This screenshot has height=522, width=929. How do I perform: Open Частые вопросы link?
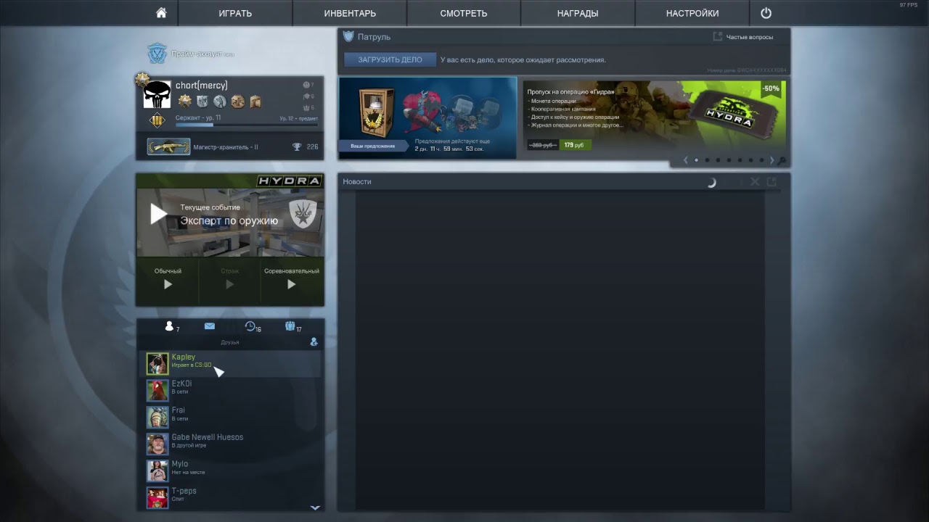(x=750, y=37)
